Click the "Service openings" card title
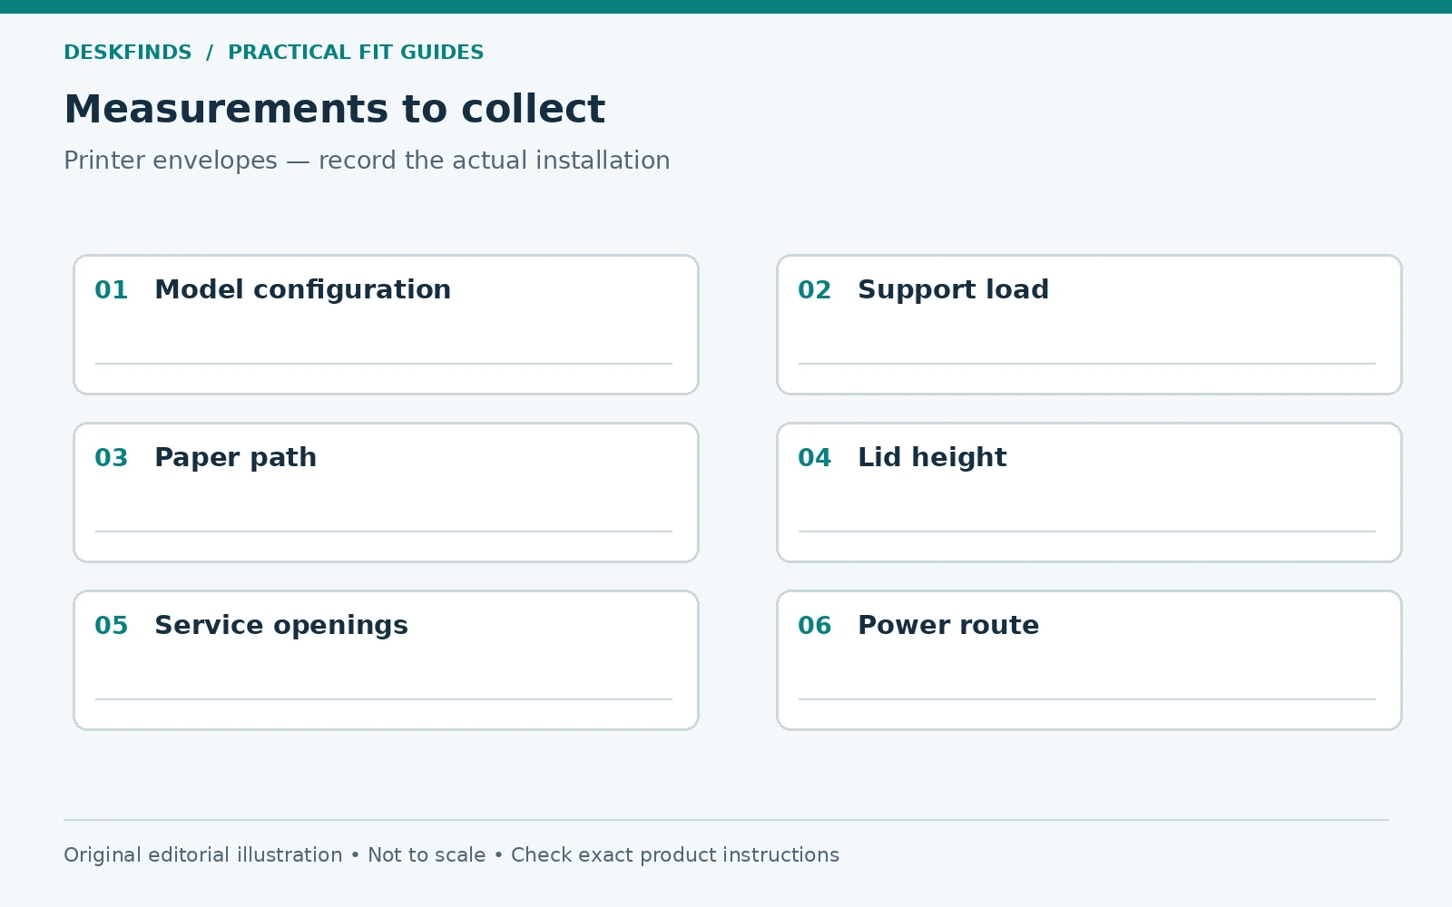 pyautogui.click(x=281, y=625)
